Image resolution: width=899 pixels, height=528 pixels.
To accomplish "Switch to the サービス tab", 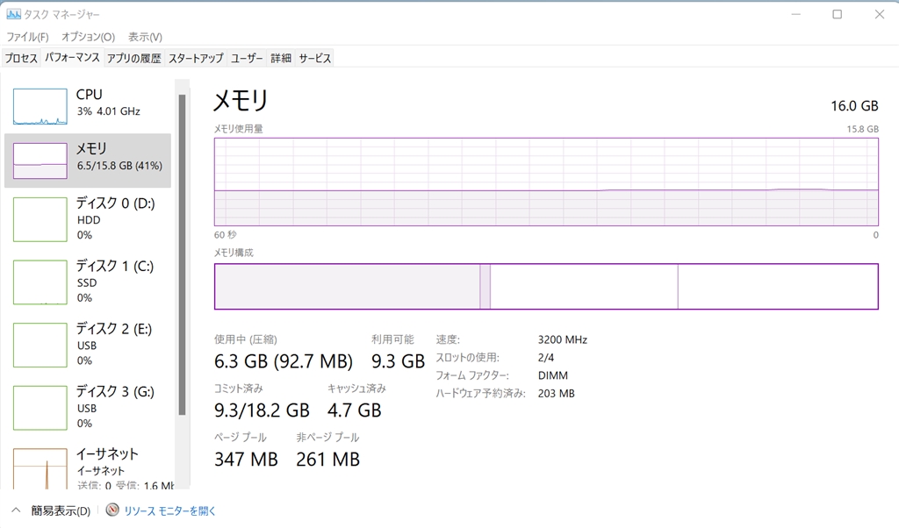I will click(314, 59).
